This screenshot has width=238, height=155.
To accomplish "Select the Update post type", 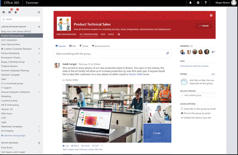I will coord(61,46).
